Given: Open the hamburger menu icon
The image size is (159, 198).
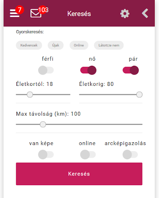Looking at the screenshot, I should coord(15,13).
